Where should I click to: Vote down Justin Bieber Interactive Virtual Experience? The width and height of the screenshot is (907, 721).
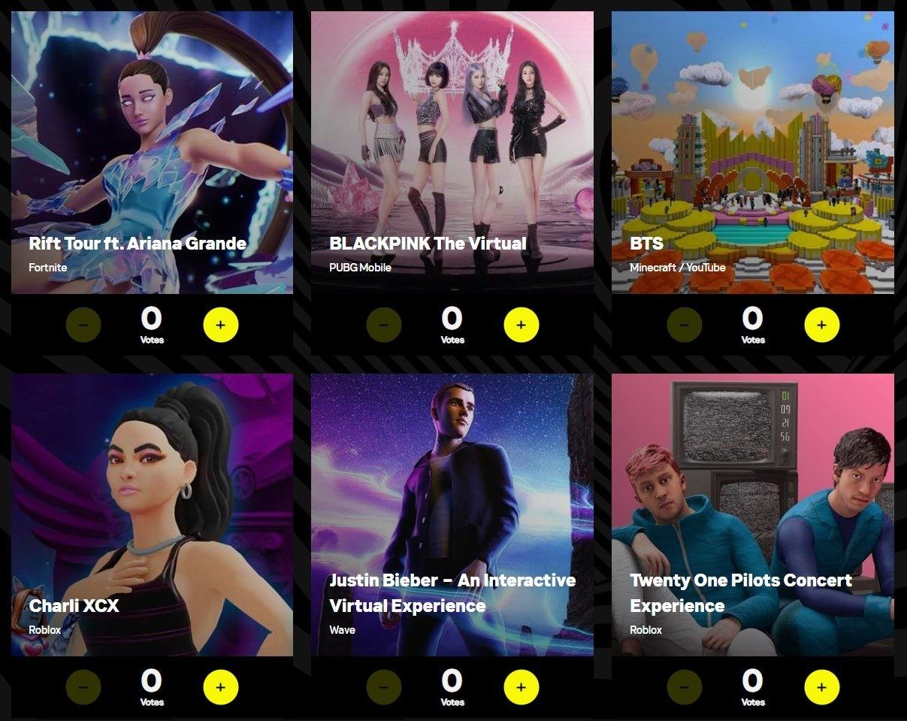[x=384, y=687]
